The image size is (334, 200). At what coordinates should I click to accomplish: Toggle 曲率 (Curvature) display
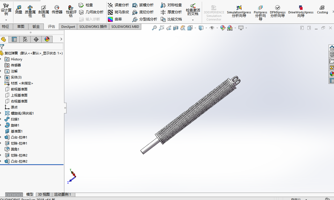pos(115,19)
